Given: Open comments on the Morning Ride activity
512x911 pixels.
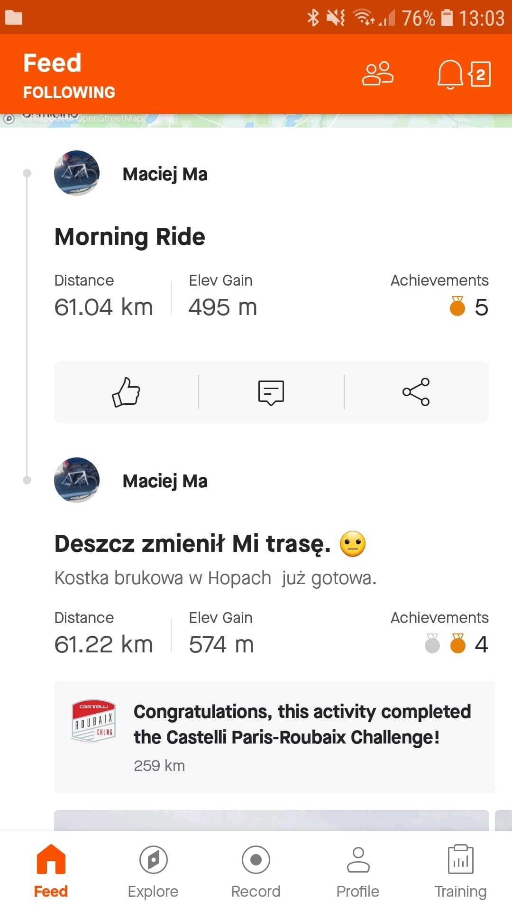Looking at the screenshot, I should pyautogui.click(x=271, y=392).
